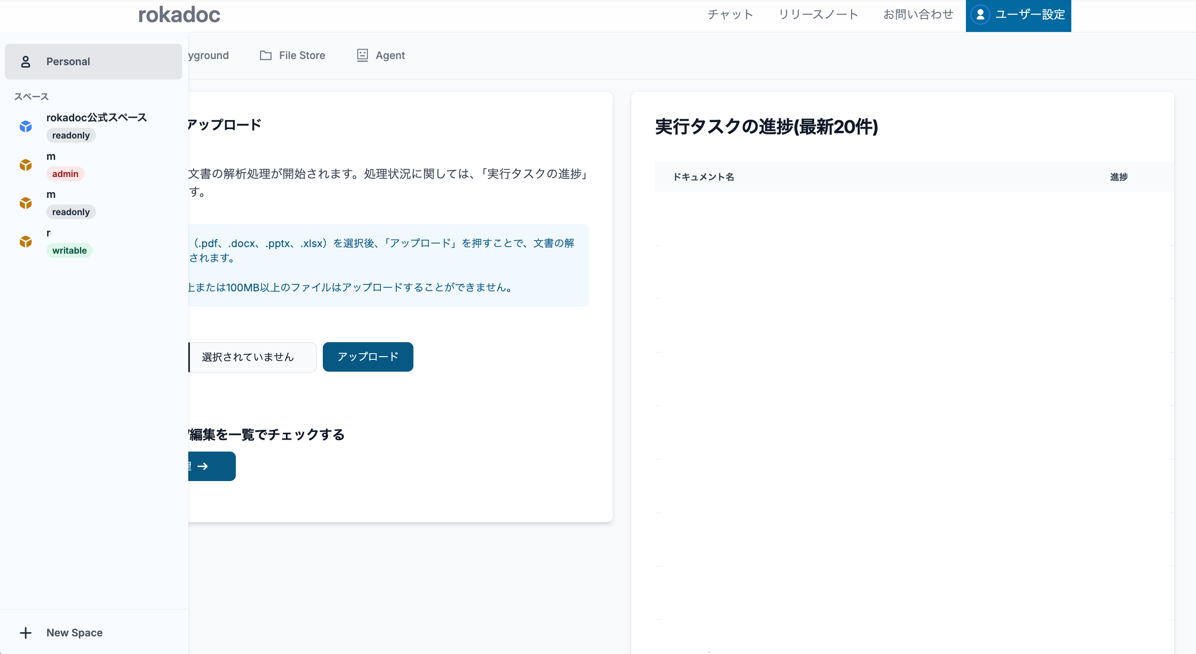
Task: Open the m space with admin role
Action: pos(93,165)
